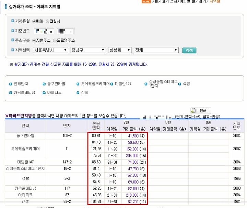Open the 전체 complex dropdown
The height and width of the screenshot is (208, 247).
tap(156, 50)
